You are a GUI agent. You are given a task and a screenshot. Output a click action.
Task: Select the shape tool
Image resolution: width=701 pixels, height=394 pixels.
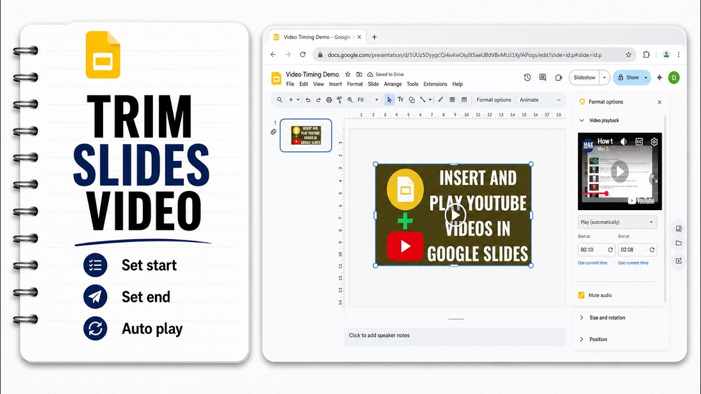tap(412, 100)
